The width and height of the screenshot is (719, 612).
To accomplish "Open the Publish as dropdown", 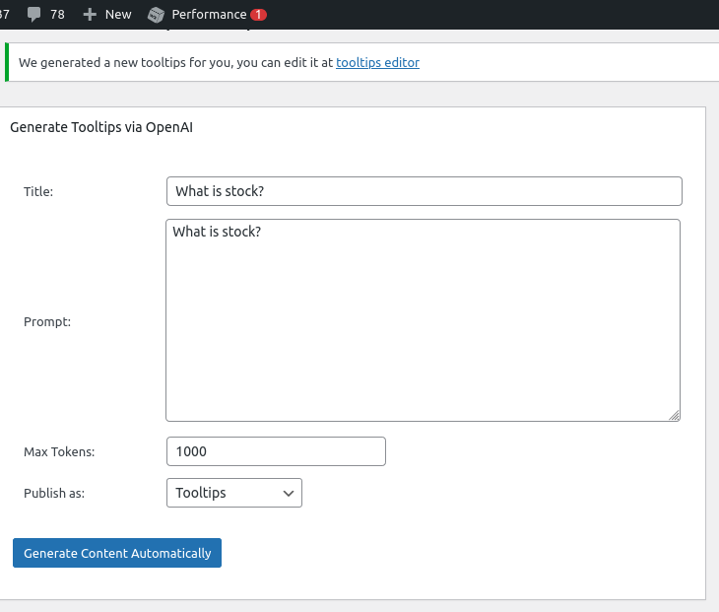I will pos(233,493).
